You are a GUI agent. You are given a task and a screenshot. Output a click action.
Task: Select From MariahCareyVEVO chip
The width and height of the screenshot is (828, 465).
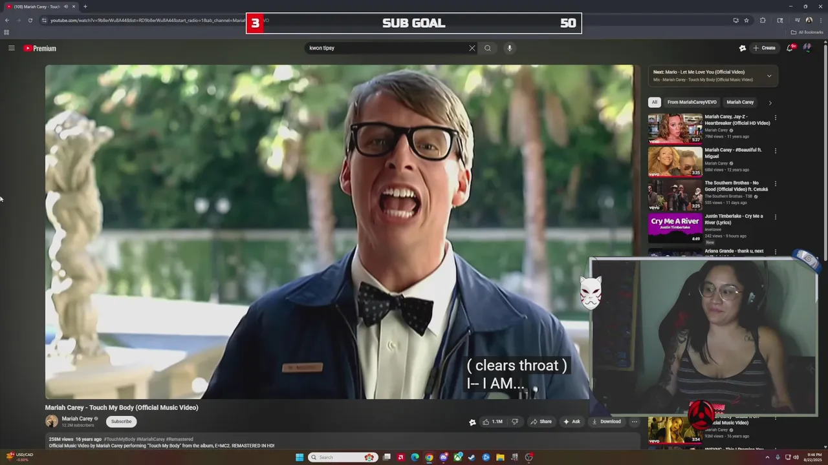point(692,102)
